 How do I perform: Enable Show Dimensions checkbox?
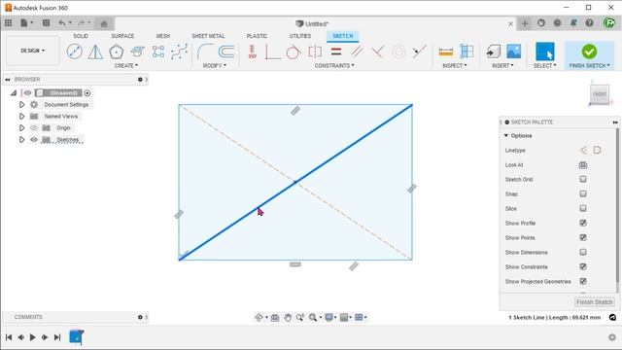pyautogui.click(x=583, y=252)
